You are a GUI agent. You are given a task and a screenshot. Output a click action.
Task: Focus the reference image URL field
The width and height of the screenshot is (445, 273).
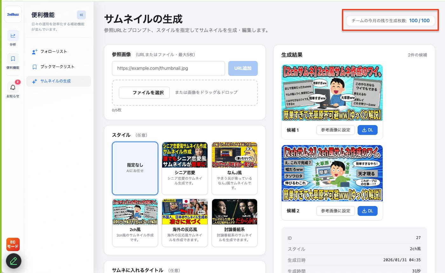[168, 68]
